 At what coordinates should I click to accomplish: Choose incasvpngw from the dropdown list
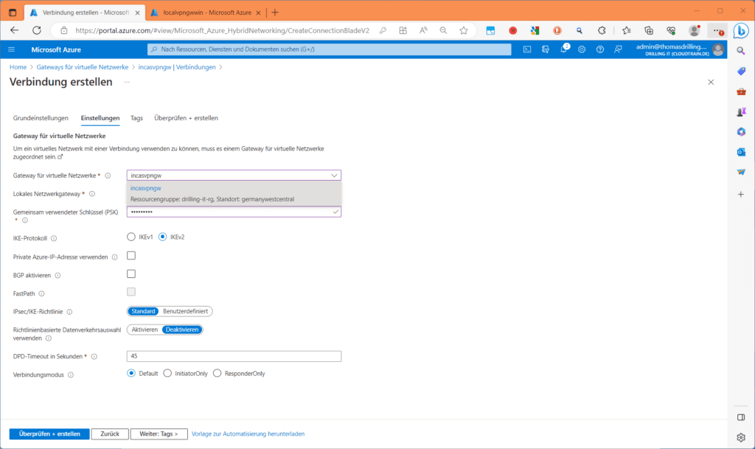[234, 193]
